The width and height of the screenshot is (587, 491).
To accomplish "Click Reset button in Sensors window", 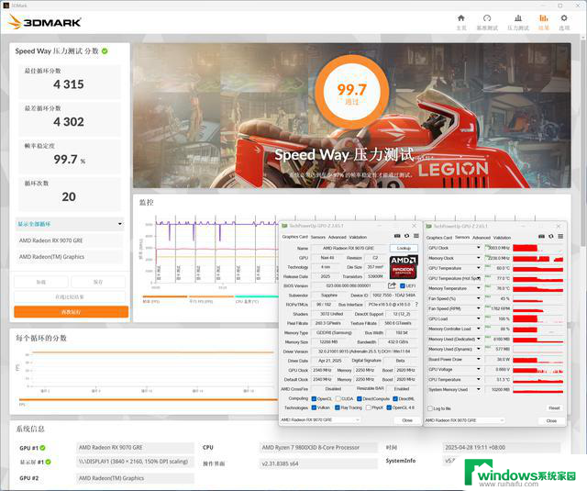I will coord(554,407).
